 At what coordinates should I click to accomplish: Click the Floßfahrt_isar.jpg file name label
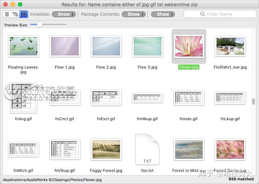pyautogui.click(x=230, y=67)
